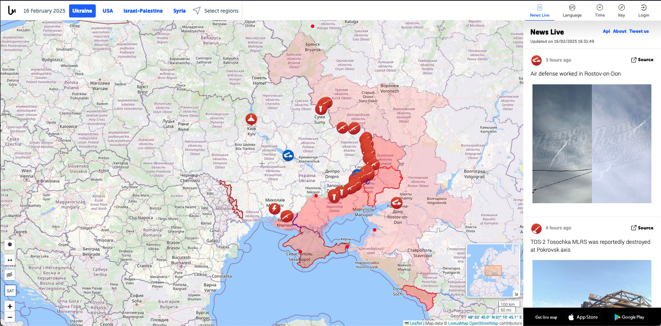Toggle SAT satellite view

[x=10, y=291]
